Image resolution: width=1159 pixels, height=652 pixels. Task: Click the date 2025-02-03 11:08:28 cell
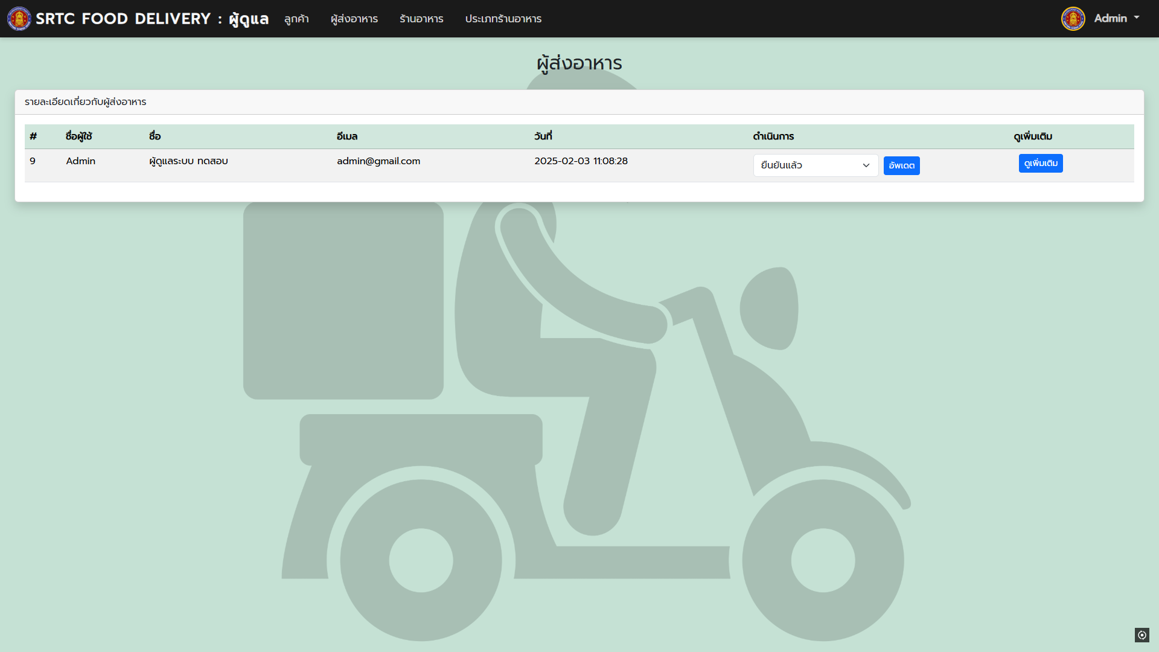point(581,161)
